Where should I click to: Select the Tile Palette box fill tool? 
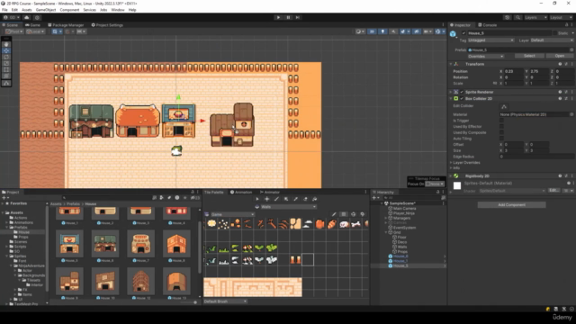286,199
